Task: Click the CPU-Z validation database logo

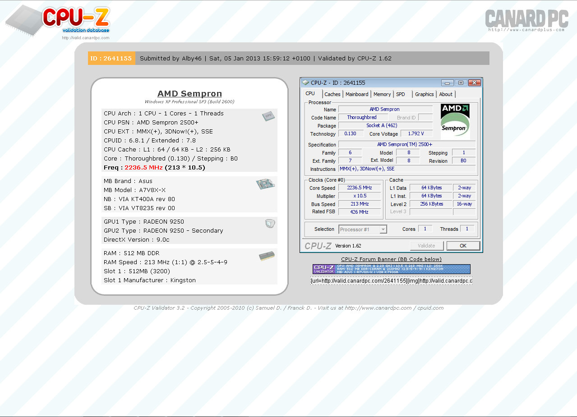Action: coord(58,21)
